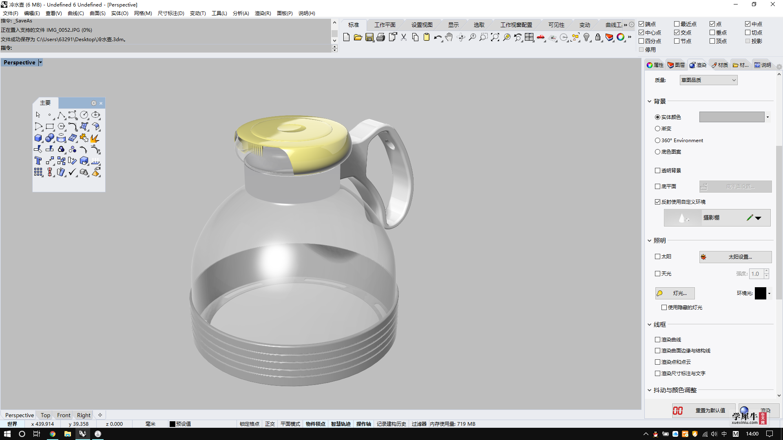Activate the Pan hand tool
Screen dimensions: 783x440
click(449, 37)
